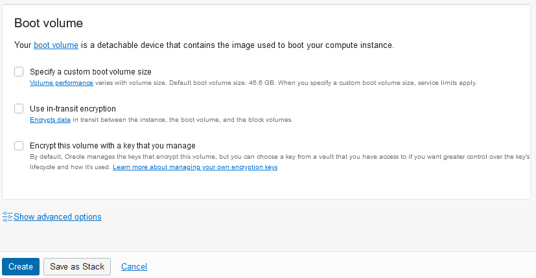Cancel the instance creation

(x=134, y=267)
